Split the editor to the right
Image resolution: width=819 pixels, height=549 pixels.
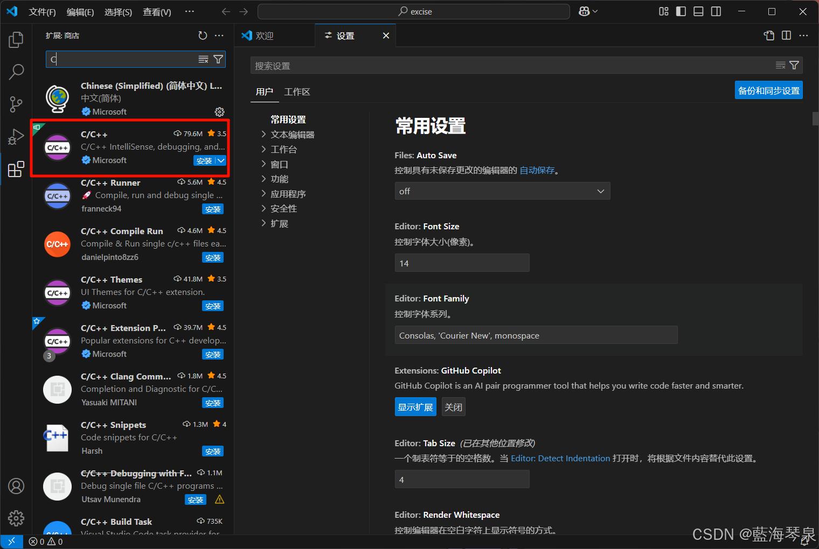click(x=786, y=36)
